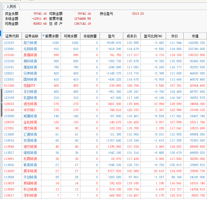
Task: Click the 成本价 column header
Action: (x=132, y=36)
